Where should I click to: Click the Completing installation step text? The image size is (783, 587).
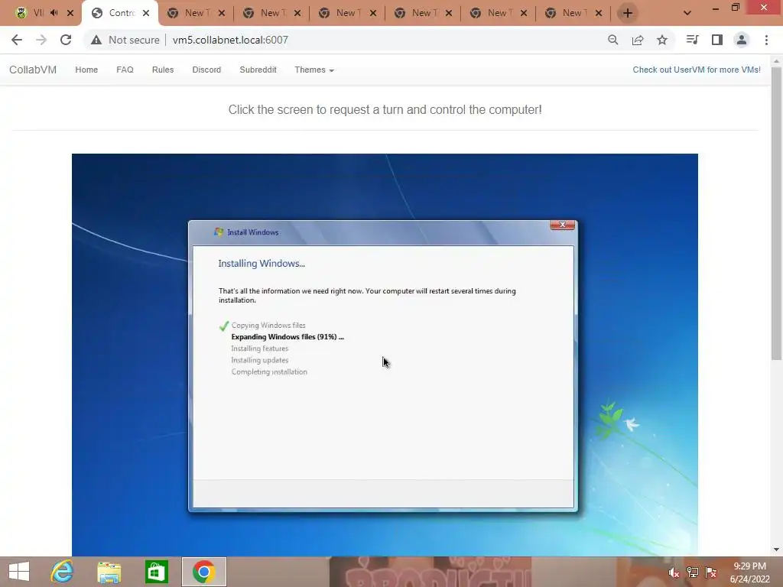pyautogui.click(x=269, y=372)
